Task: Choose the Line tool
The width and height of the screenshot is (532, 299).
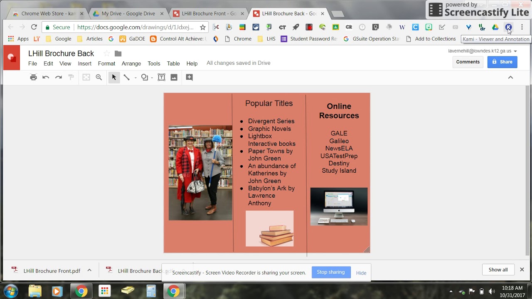Action: pyautogui.click(x=127, y=77)
